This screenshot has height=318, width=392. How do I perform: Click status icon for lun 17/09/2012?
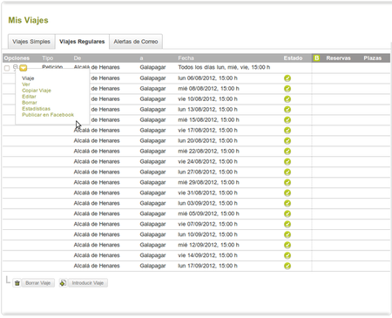(x=287, y=266)
